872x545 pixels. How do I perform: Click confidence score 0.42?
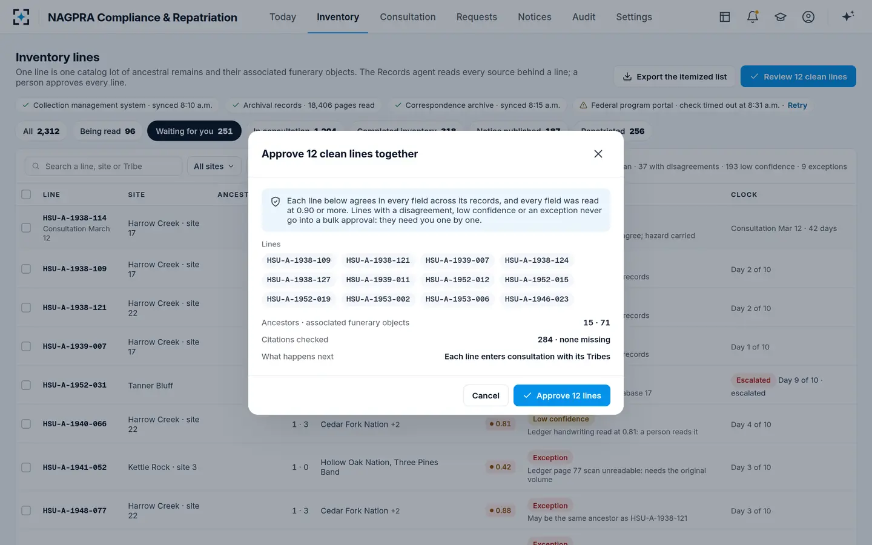pyautogui.click(x=500, y=467)
